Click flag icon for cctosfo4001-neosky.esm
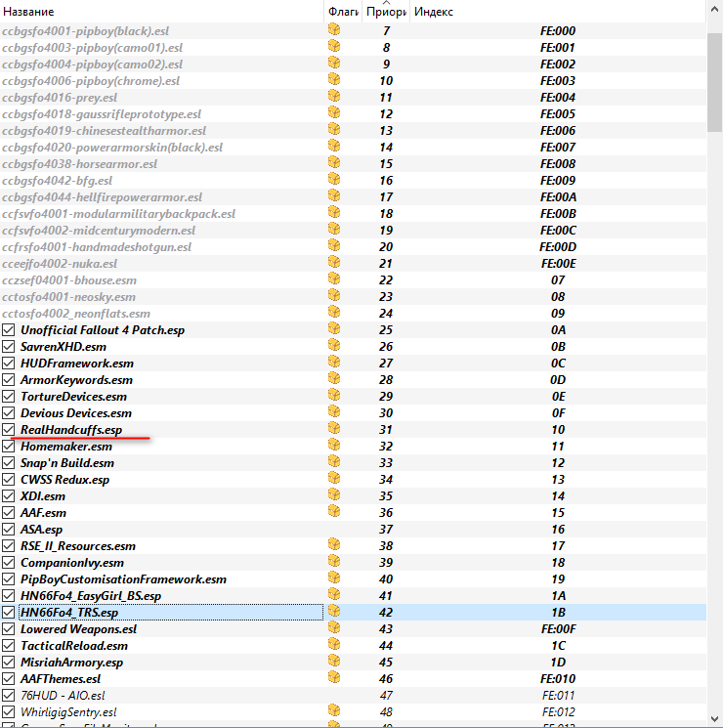This screenshot has height=728, width=723. click(334, 296)
